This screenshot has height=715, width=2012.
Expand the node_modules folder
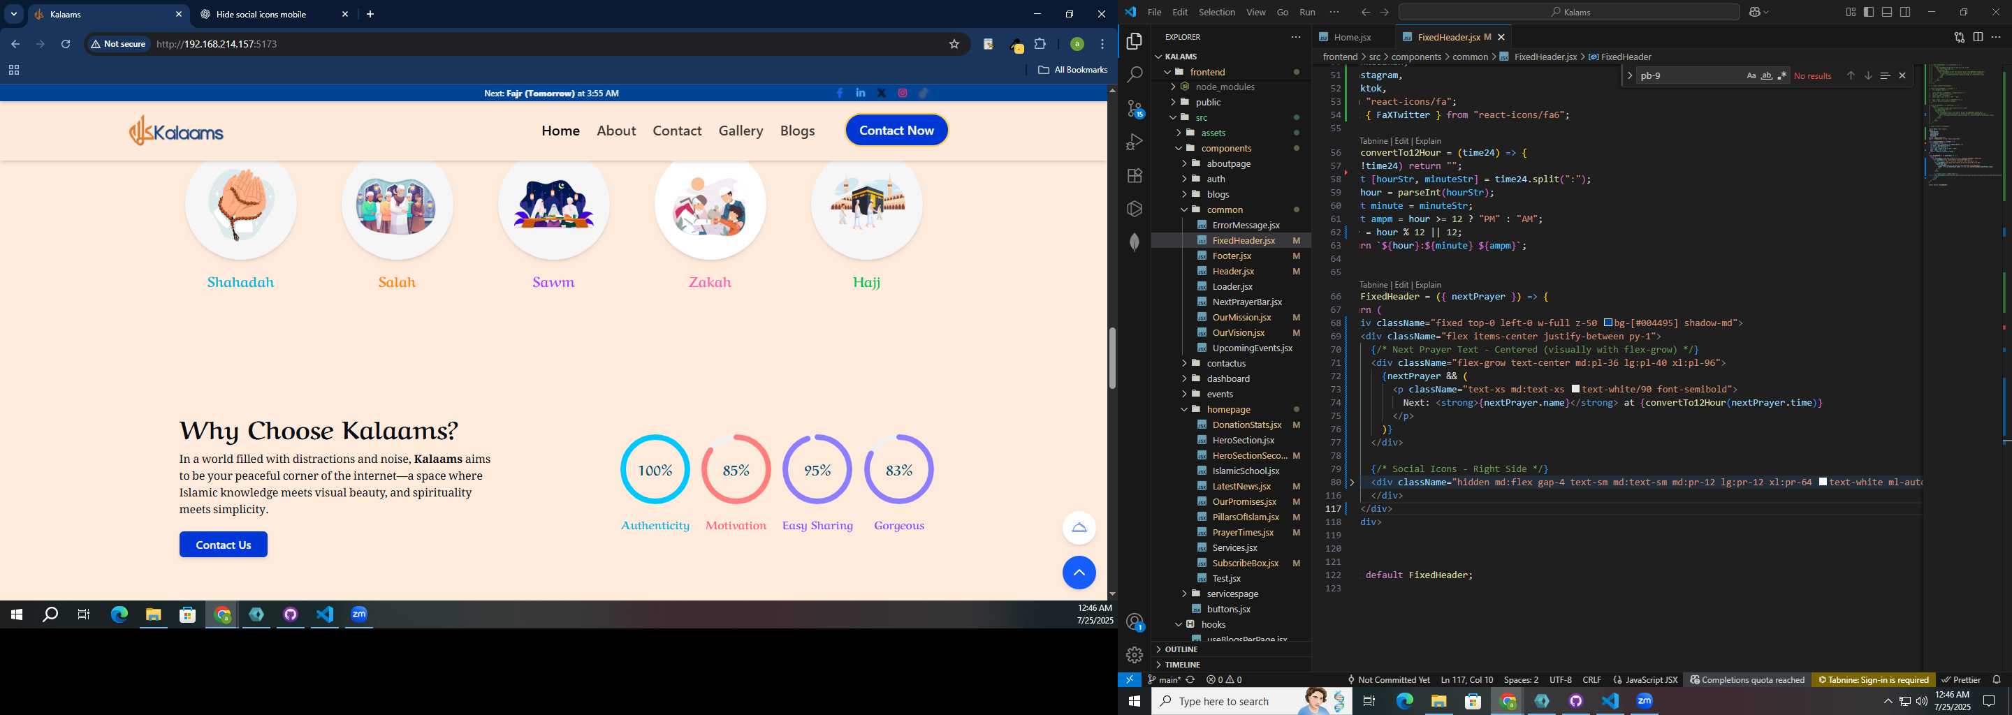coord(1173,87)
